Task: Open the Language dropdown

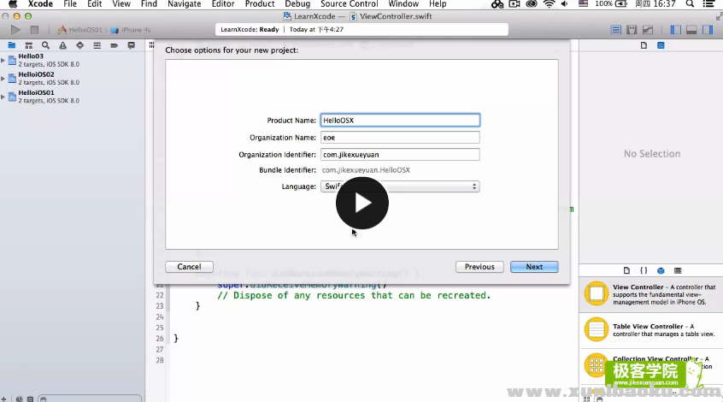Action: (399, 186)
